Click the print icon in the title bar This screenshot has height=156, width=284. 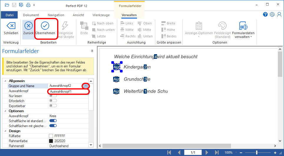coord(28,5)
